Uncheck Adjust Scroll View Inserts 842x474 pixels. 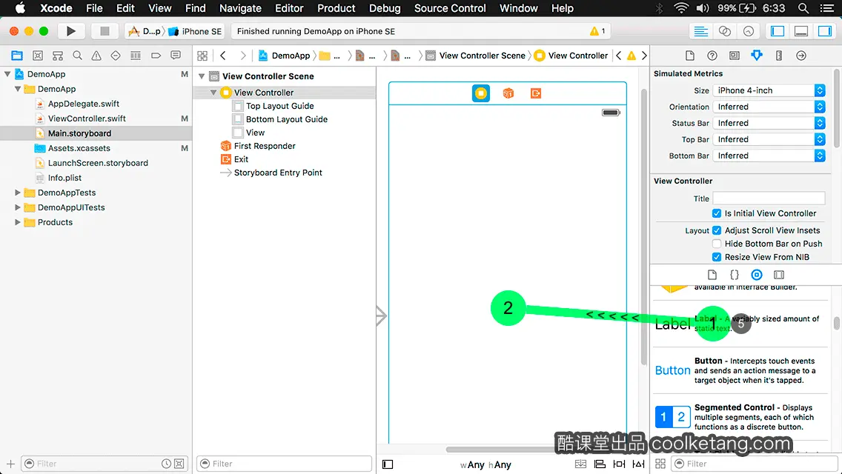tap(716, 230)
